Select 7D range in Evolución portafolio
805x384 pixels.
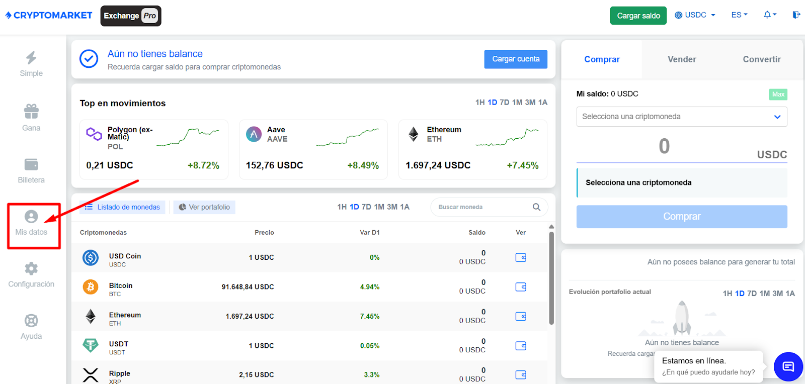pyautogui.click(x=752, y=294)
